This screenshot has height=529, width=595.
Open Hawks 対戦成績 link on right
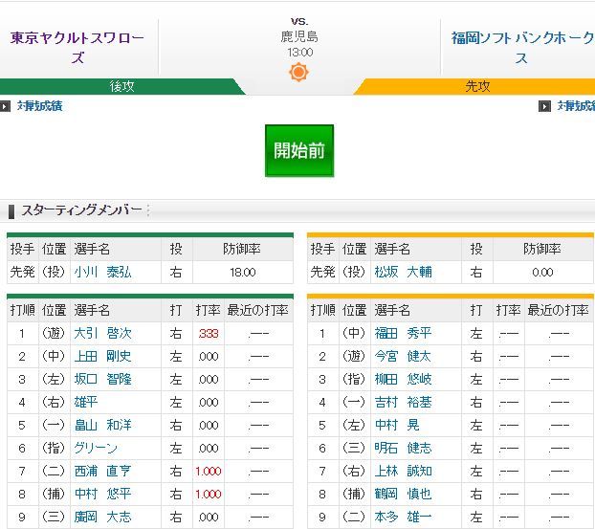click(x=576, y=106)
